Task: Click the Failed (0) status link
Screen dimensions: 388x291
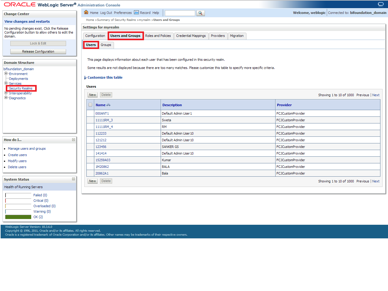Action: coord(40,195)
